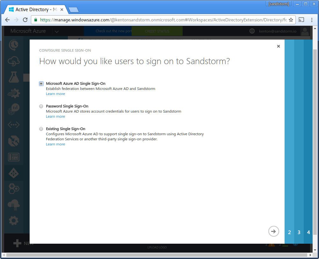Click the green padlock site security icon
Viewport: 319px width, 259px height.
(36, 20)
